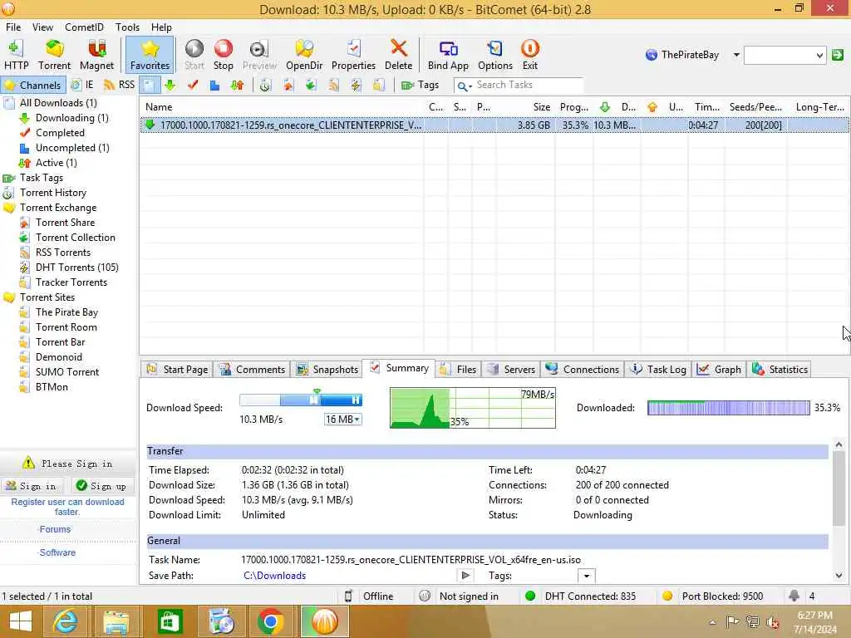Click the torrent history clock icon

(x=265, y=86)
